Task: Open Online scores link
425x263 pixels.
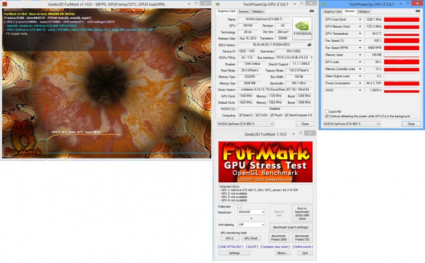Action: [302, 246]
